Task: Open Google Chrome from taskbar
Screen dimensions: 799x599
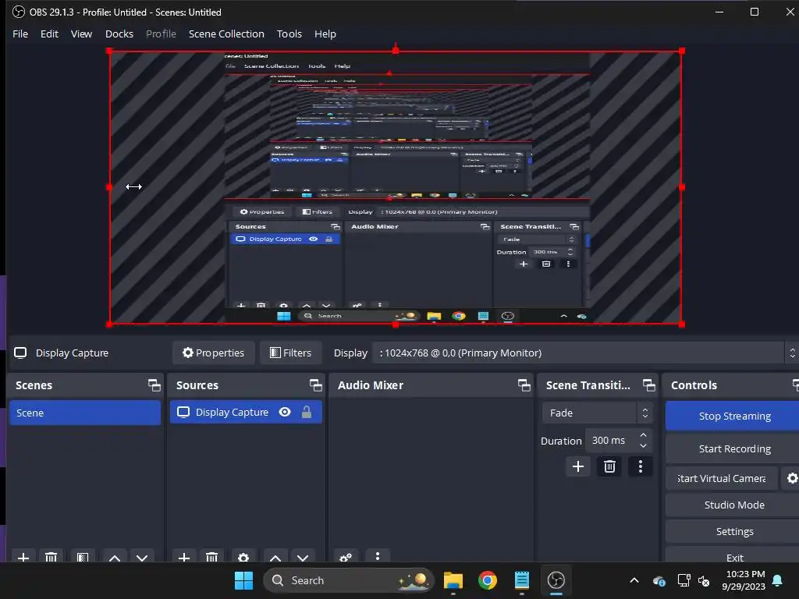Action: [488, 580]
